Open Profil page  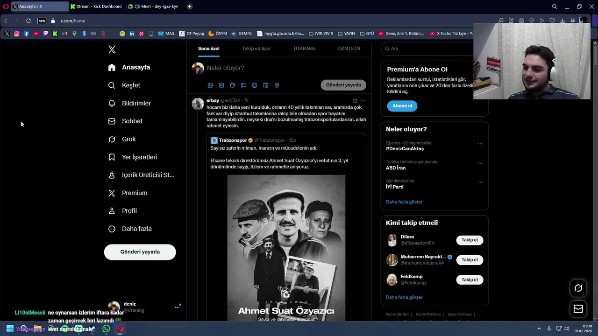[122, 210]
